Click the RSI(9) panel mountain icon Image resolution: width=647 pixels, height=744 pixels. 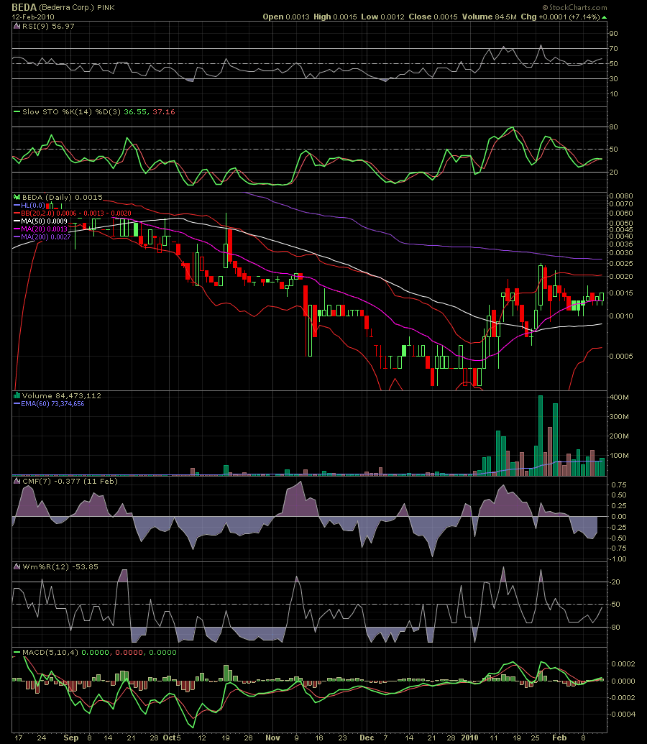17,27
